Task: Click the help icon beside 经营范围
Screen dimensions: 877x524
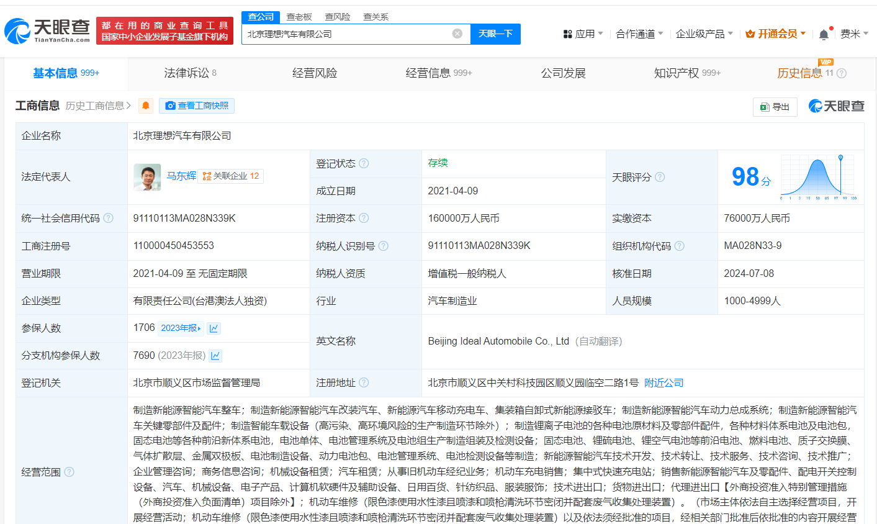Action: pyautogui.click(x=69, y=472)
